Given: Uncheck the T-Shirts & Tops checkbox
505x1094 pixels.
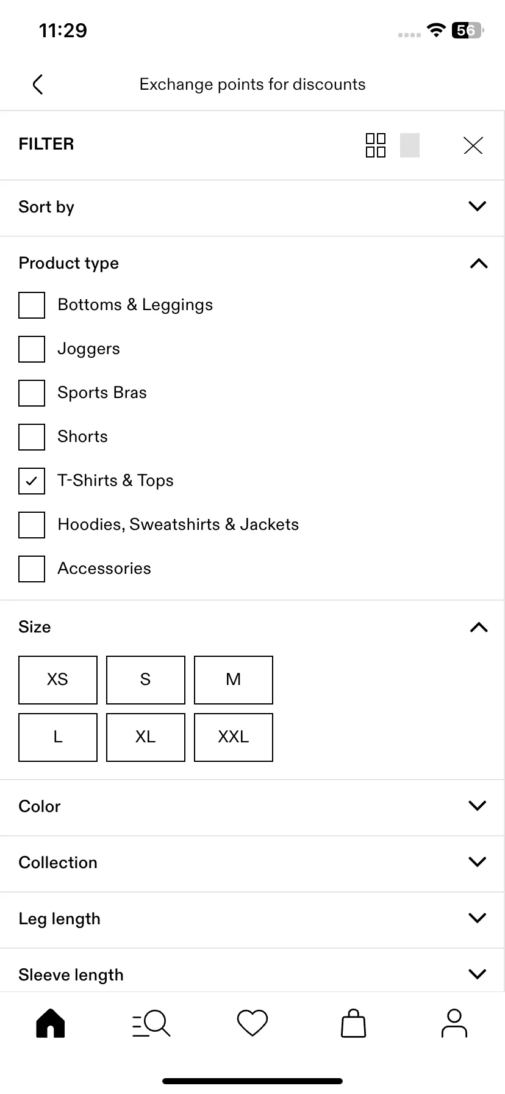Looking at the screenshot, I should tap(32, 481).
